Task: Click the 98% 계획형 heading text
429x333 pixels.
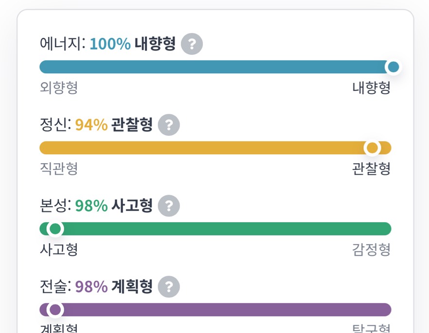Action: [114, 286]
